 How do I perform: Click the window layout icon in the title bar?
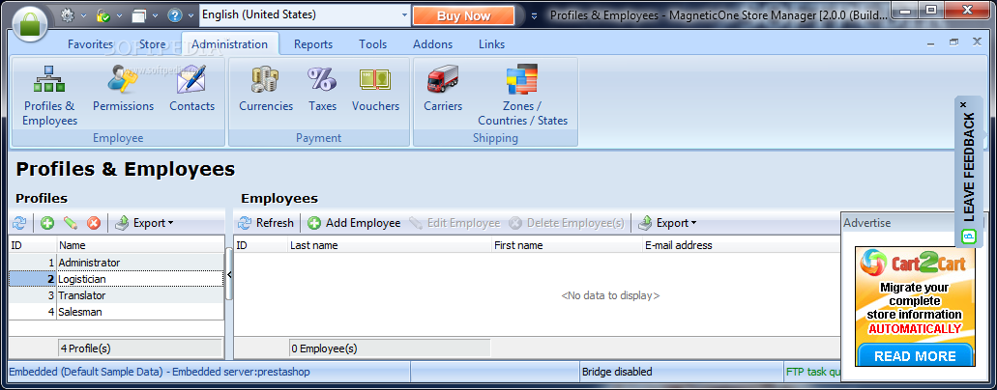(x=138, y=14)
